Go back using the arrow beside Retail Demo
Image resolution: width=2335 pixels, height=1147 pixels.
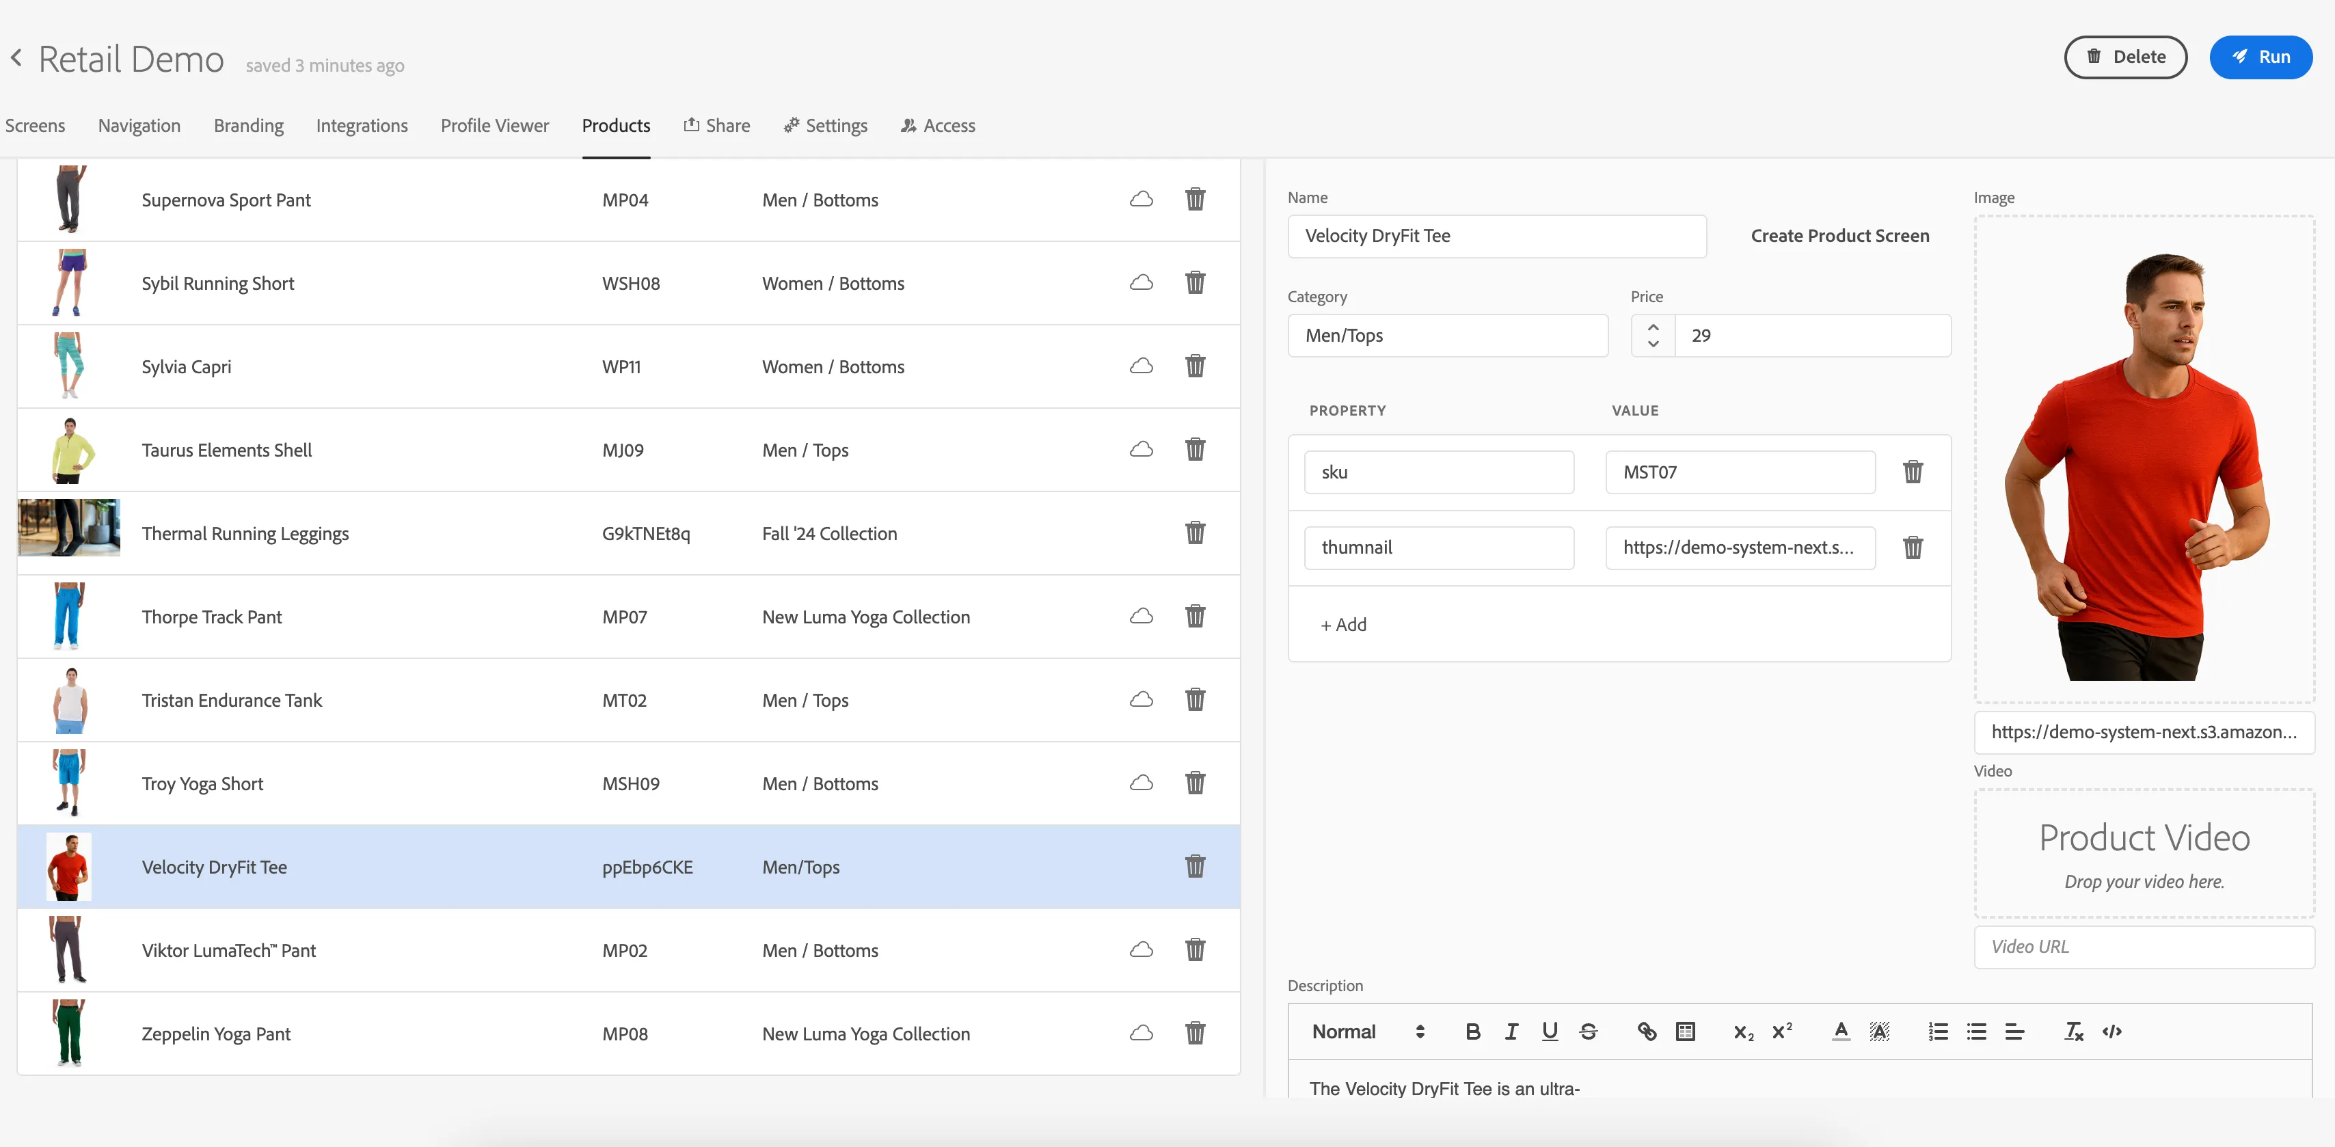[16, 58]
